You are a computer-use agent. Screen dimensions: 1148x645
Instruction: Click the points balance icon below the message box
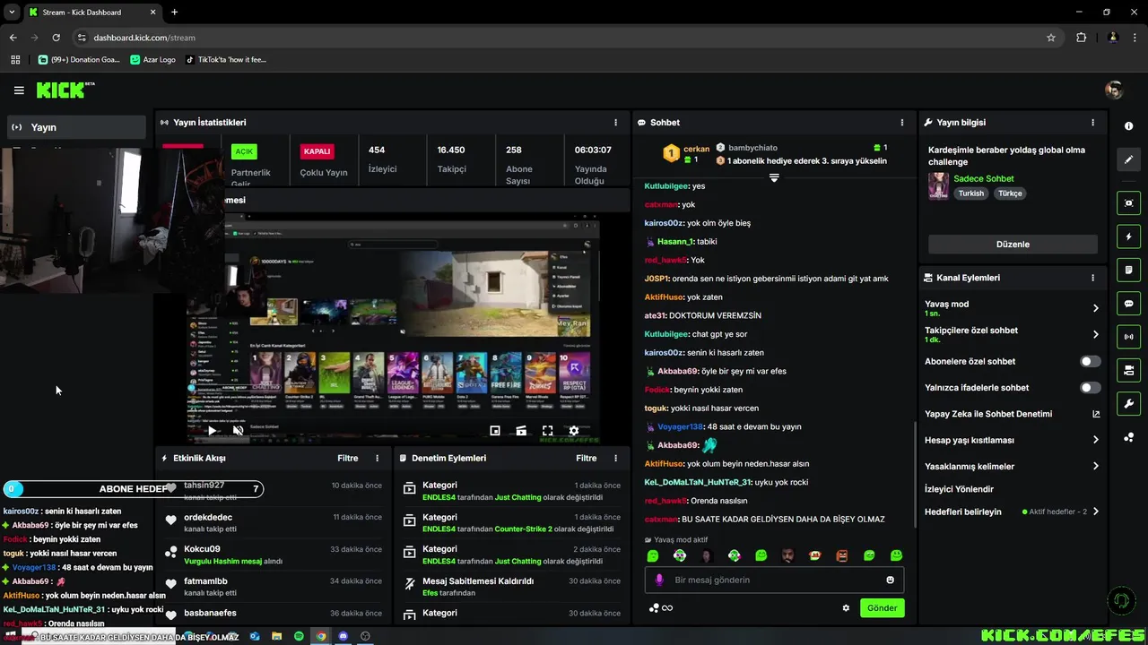coord(660,607)
